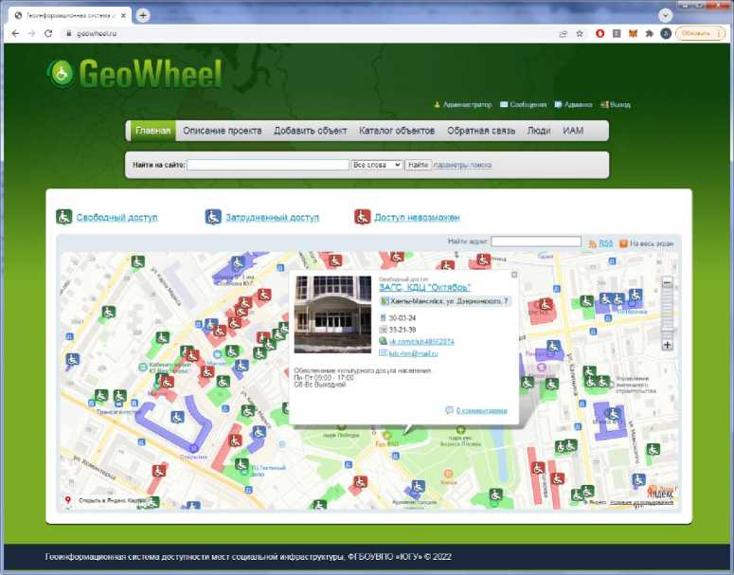Expand the Все слова dropdown
Image resolution: width=734 pixels, height=575 pixels.
tap(377, 165)
